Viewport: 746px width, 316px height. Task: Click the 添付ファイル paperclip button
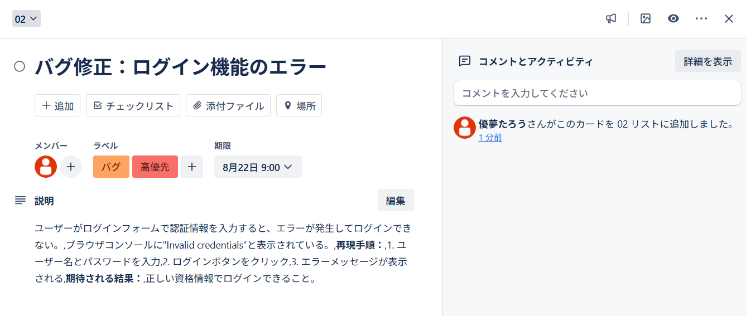pos(228,105)
